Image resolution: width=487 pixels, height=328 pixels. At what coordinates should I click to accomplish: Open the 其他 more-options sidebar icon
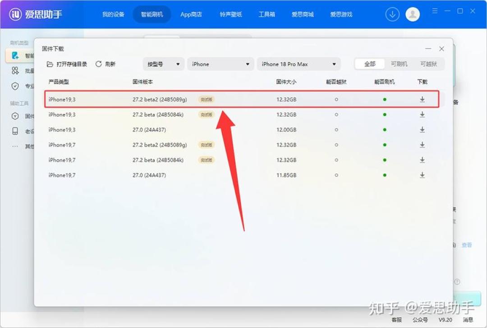(15, 146)
